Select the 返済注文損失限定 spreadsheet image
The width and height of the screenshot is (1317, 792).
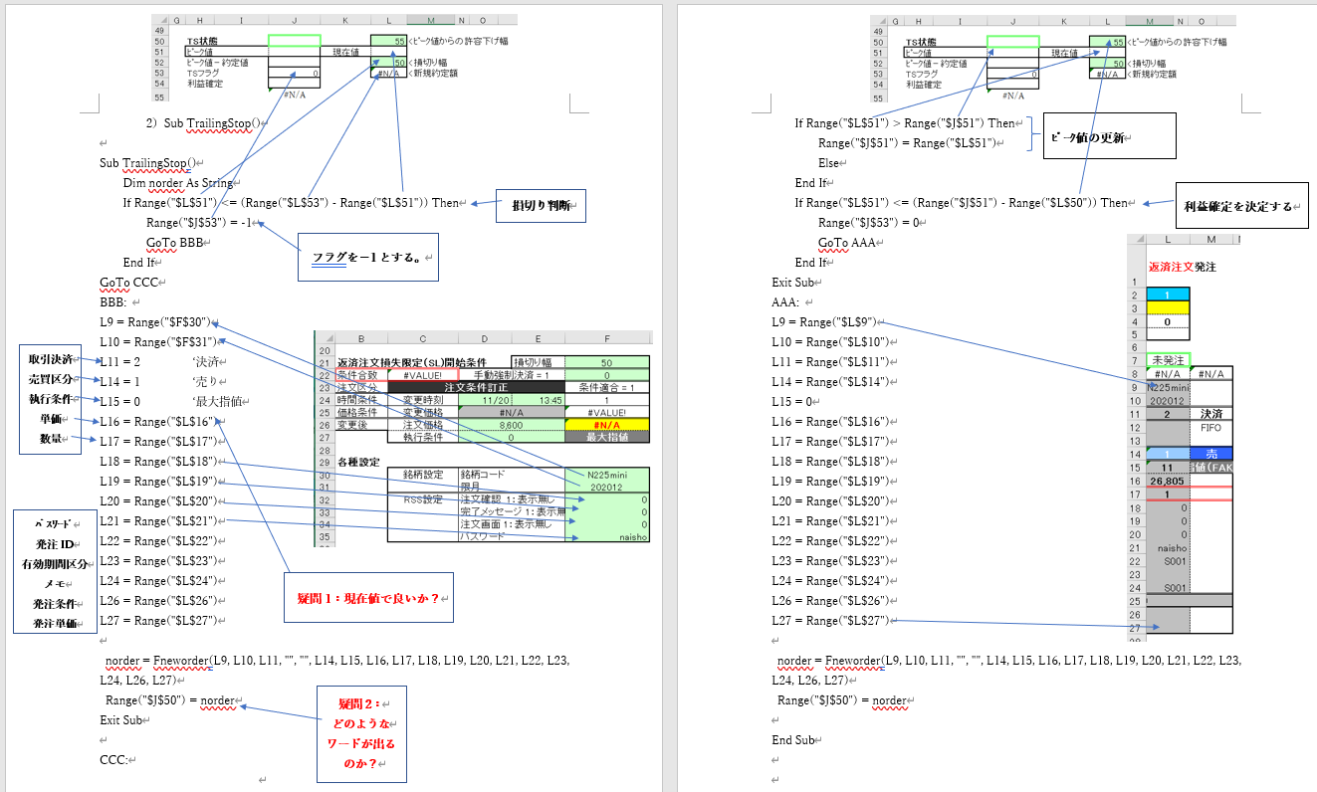pos(482,438)
